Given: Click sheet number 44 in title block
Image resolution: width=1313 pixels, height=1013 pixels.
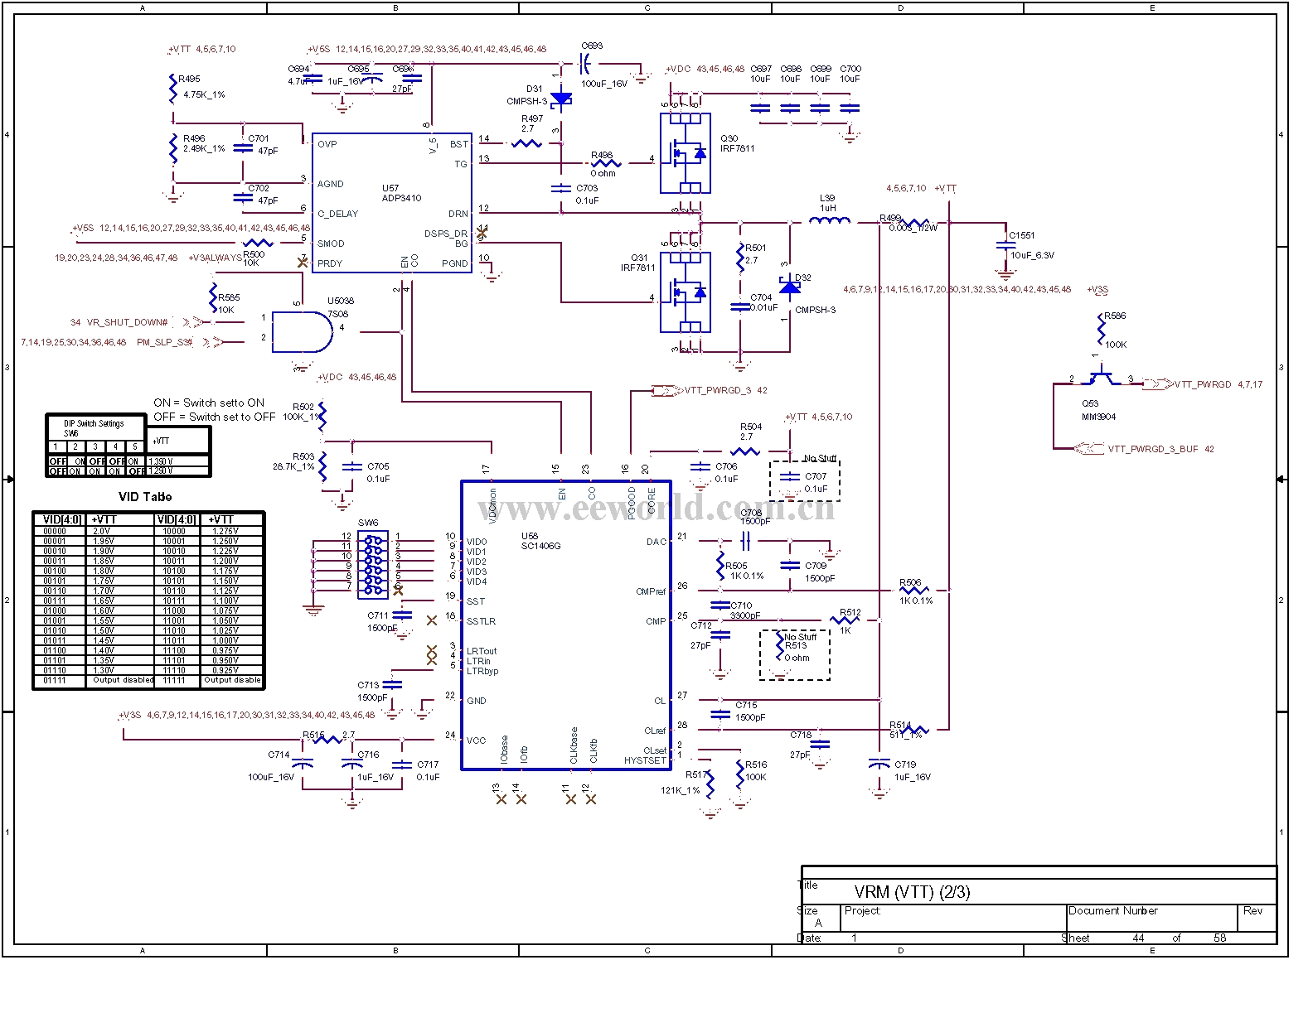Looking at the screenshot, I should [x=1138, y=938].
